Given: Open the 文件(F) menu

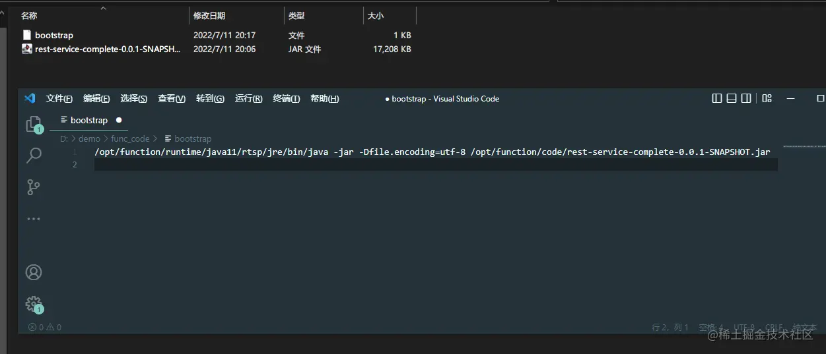Looking at the screenshot, I should (x=59, y=99).
